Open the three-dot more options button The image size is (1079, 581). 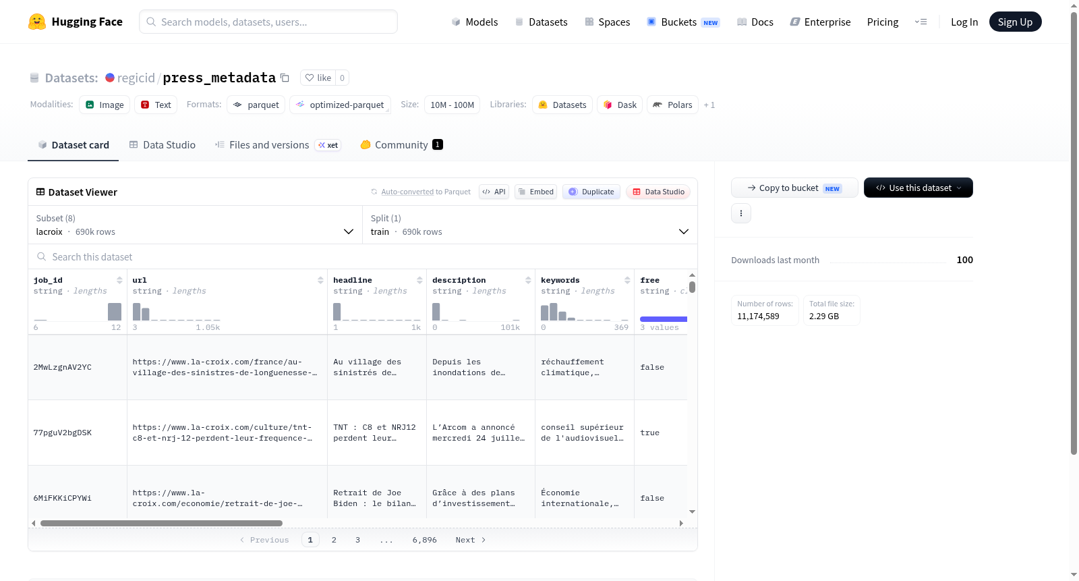tap(741, 213)
